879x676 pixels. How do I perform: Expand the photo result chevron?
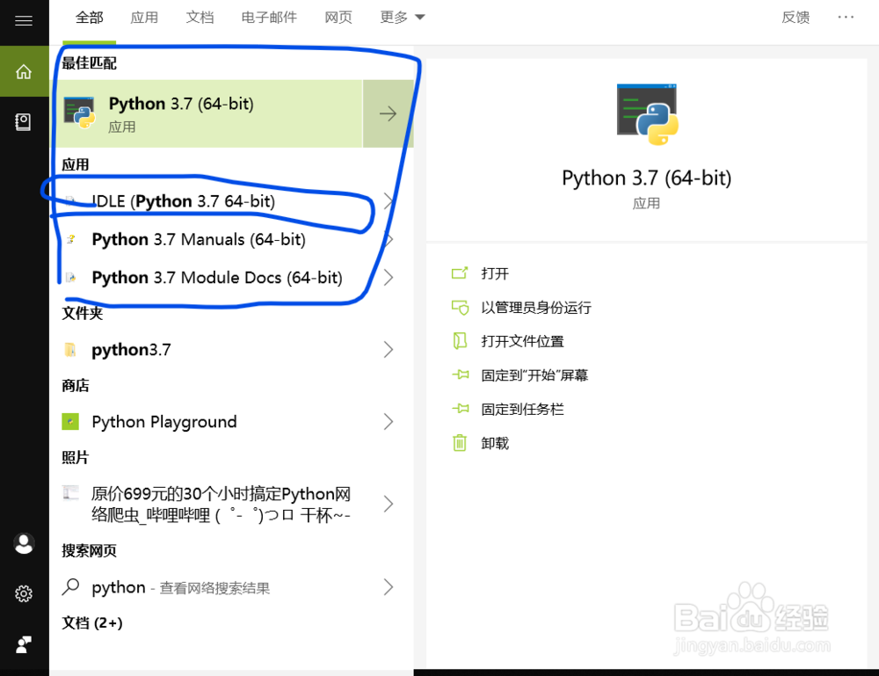[x=388, y=504]
